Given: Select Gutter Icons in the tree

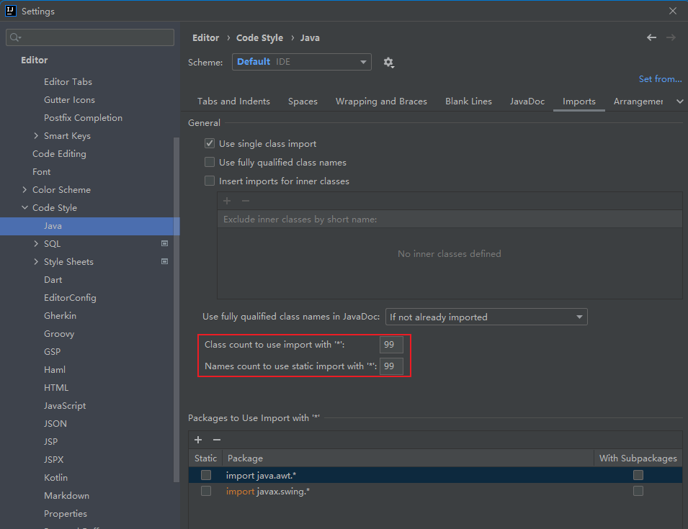Looking at the screenshot, I should click(x=69, y=100).
